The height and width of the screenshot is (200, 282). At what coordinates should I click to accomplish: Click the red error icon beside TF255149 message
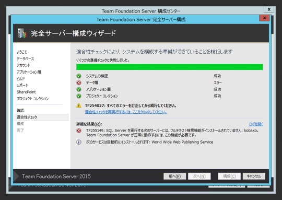(x=79, y=131)
